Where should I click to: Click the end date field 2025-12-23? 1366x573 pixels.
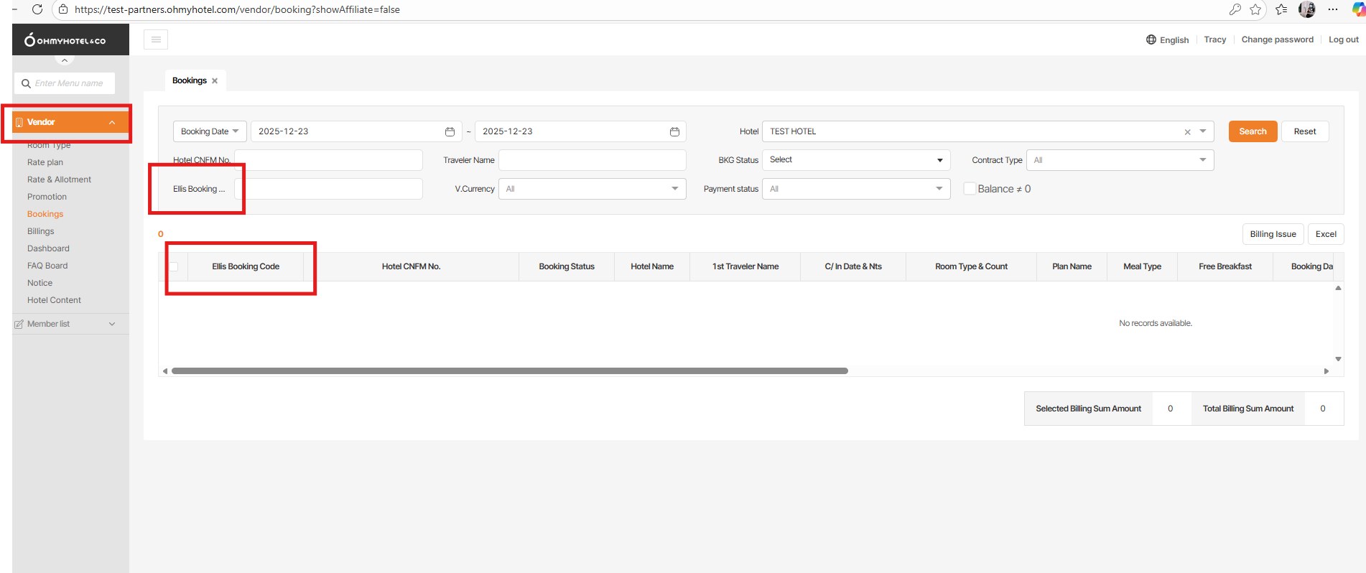(x=580, y=131)
